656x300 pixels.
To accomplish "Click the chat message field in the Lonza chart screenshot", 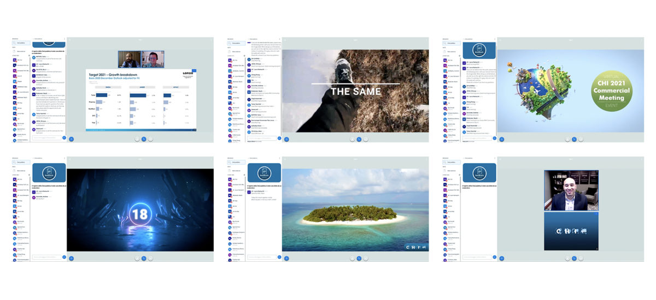I will click(46, 137).
